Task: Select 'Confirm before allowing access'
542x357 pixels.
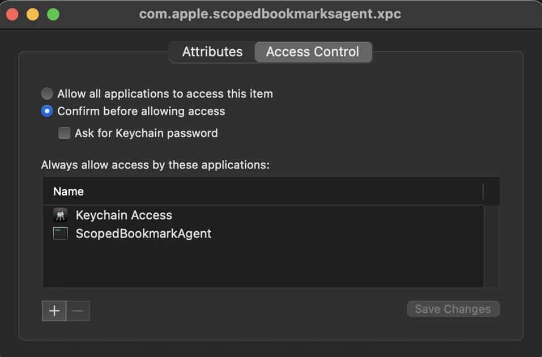Action: [47, 111]
